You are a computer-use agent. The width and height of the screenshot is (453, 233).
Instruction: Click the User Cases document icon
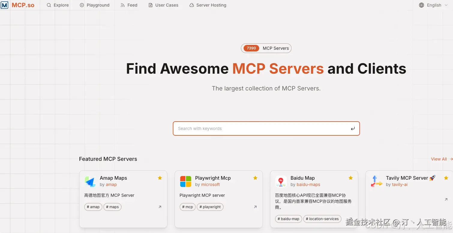(x=151, y=5)
